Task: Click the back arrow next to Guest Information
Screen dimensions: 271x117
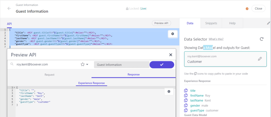Action: pos(9,8)
